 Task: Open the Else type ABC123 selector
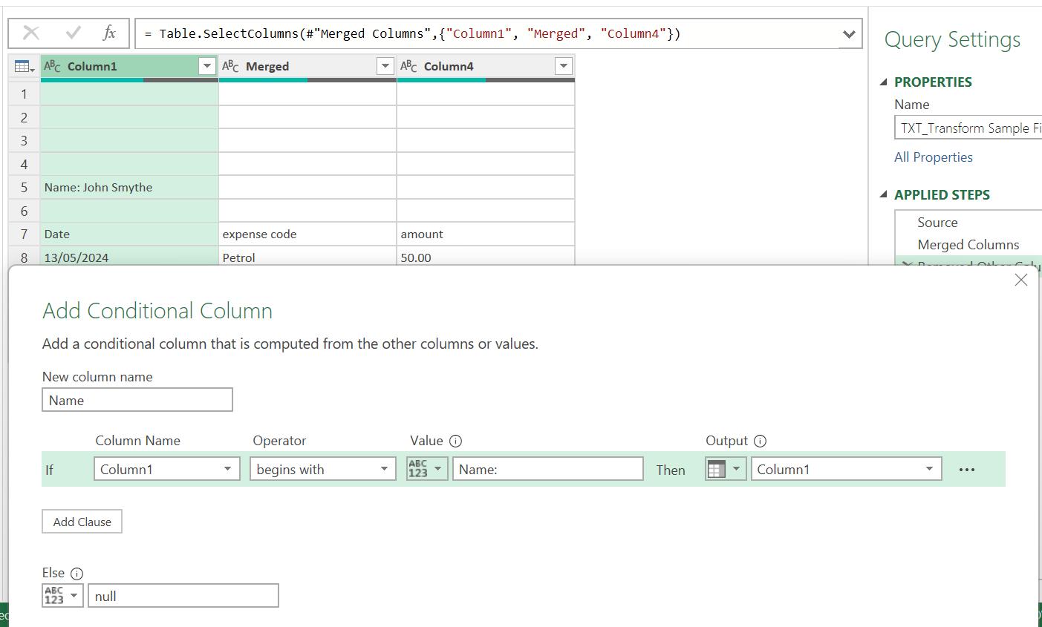coord(62,596)
